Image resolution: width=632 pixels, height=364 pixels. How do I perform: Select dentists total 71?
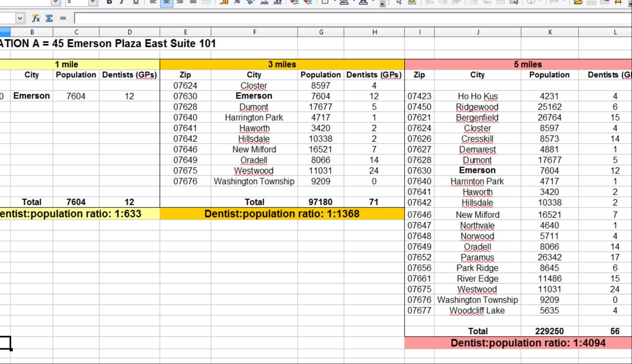(374, 202)
